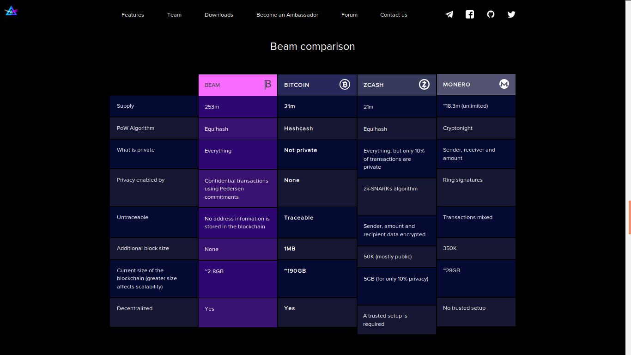
Task: Select the 'Not private' cell under Bitcoin
Action: [317, 154]
